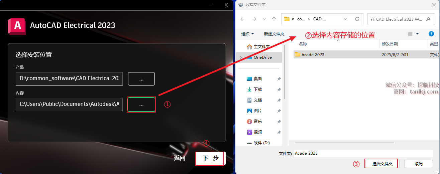Image resolution: width=440 pixels, height=174 pixels.
Task: Sort by the 类型 column header
Action: [x=434, y=44]
